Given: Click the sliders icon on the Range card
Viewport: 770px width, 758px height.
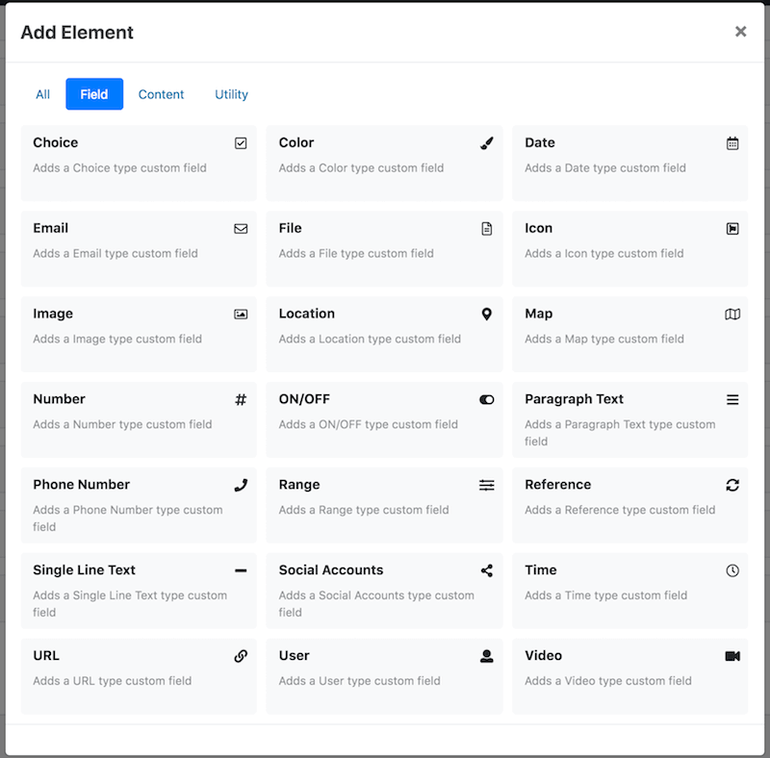Looking at the screenshot, I should pos(487,485).
